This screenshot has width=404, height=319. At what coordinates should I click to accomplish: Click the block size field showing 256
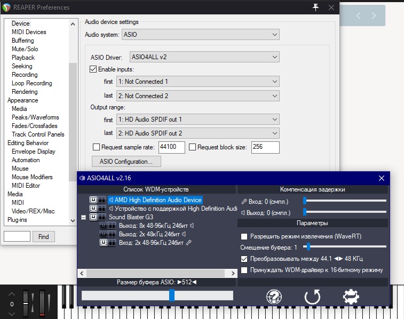point(265,147)
